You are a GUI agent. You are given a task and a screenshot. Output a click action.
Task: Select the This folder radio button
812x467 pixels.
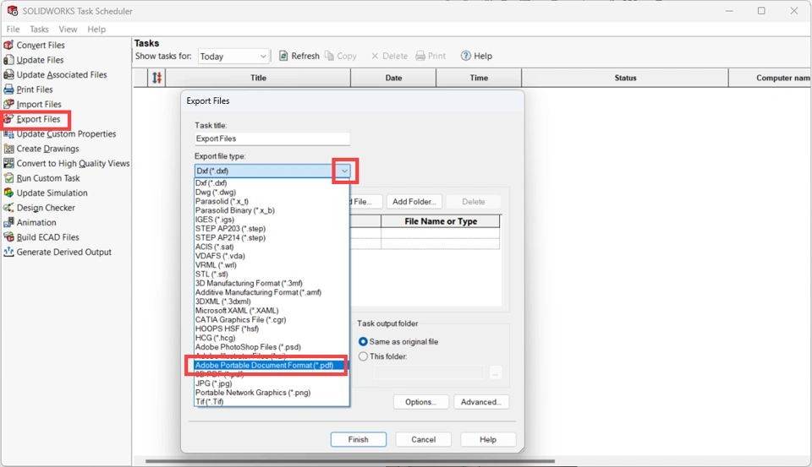(363, 356)
